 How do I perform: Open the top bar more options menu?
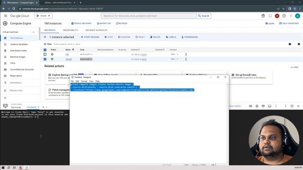[x=291, y=16]
